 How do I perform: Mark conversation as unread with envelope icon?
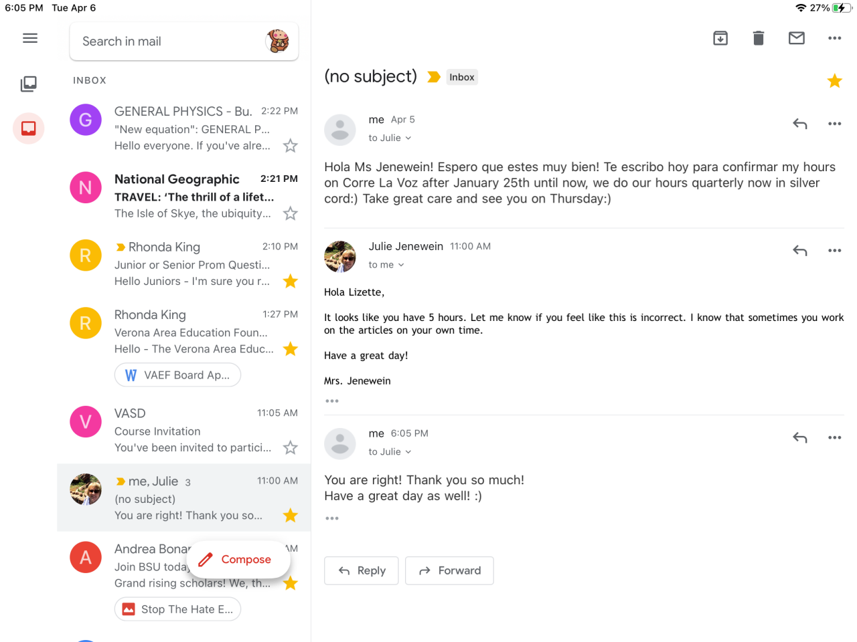(x=797, y=38)
